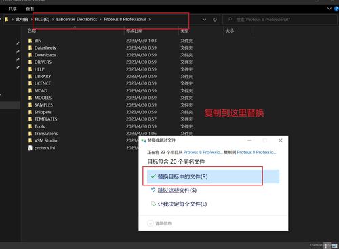Sort files by 大小 column header
Image resolution: width=339 pixels, height=249 pixels.
point(230,31)
